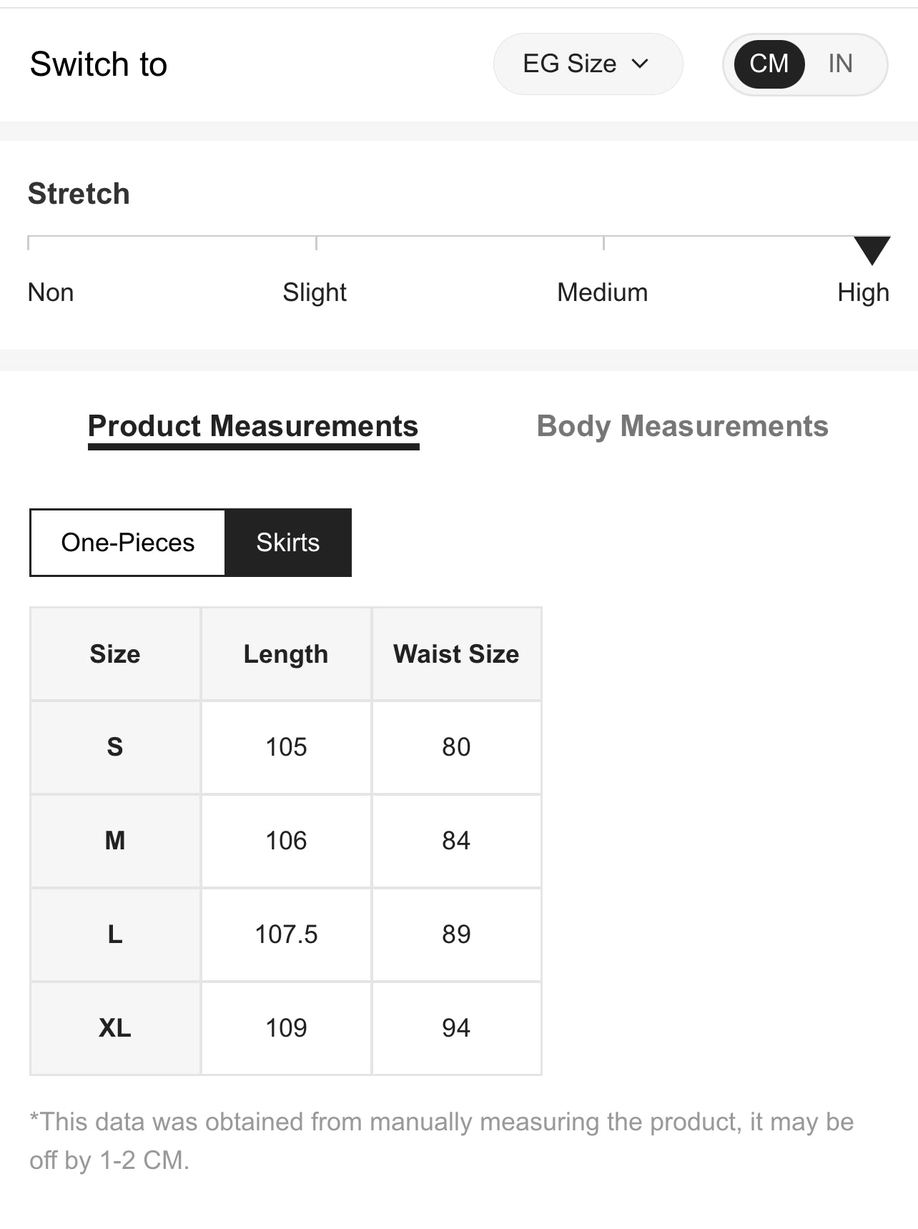Select the One-Pieces measurement button
This screenshot has width=918, height=1229.
[x=128, y=543]
